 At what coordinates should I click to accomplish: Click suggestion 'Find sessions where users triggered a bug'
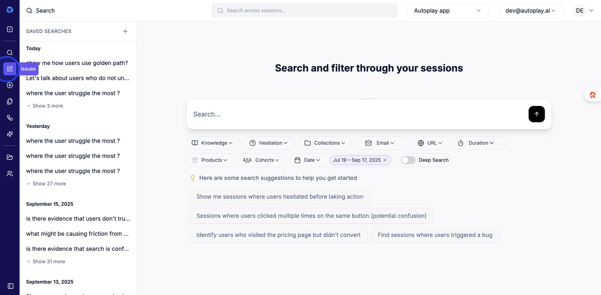[435, 235]
